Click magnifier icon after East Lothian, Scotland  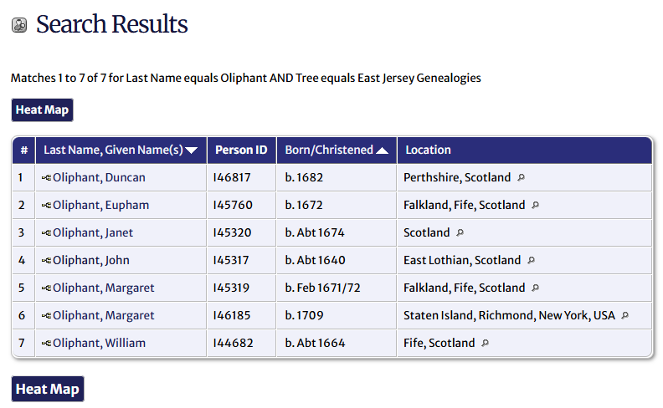pyautogui.click(x=531, y=261)
